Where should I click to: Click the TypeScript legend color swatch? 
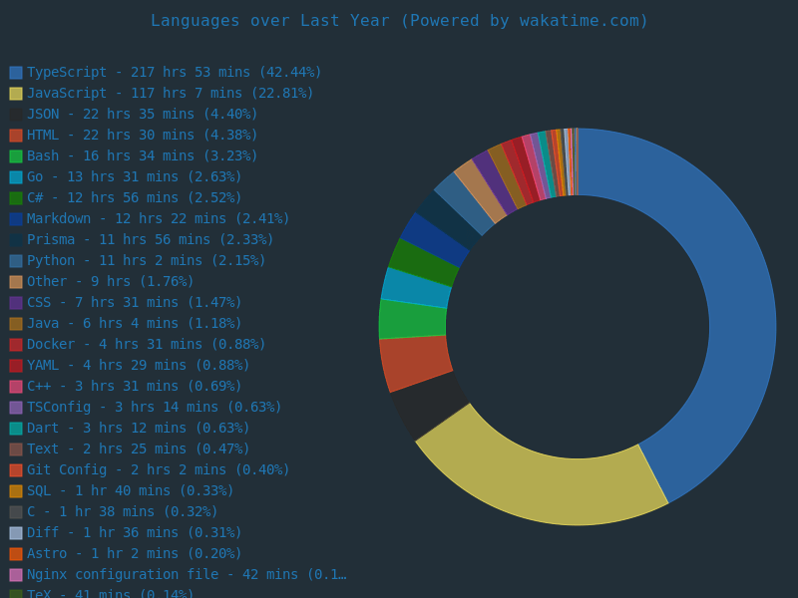[x=16, y=73]
